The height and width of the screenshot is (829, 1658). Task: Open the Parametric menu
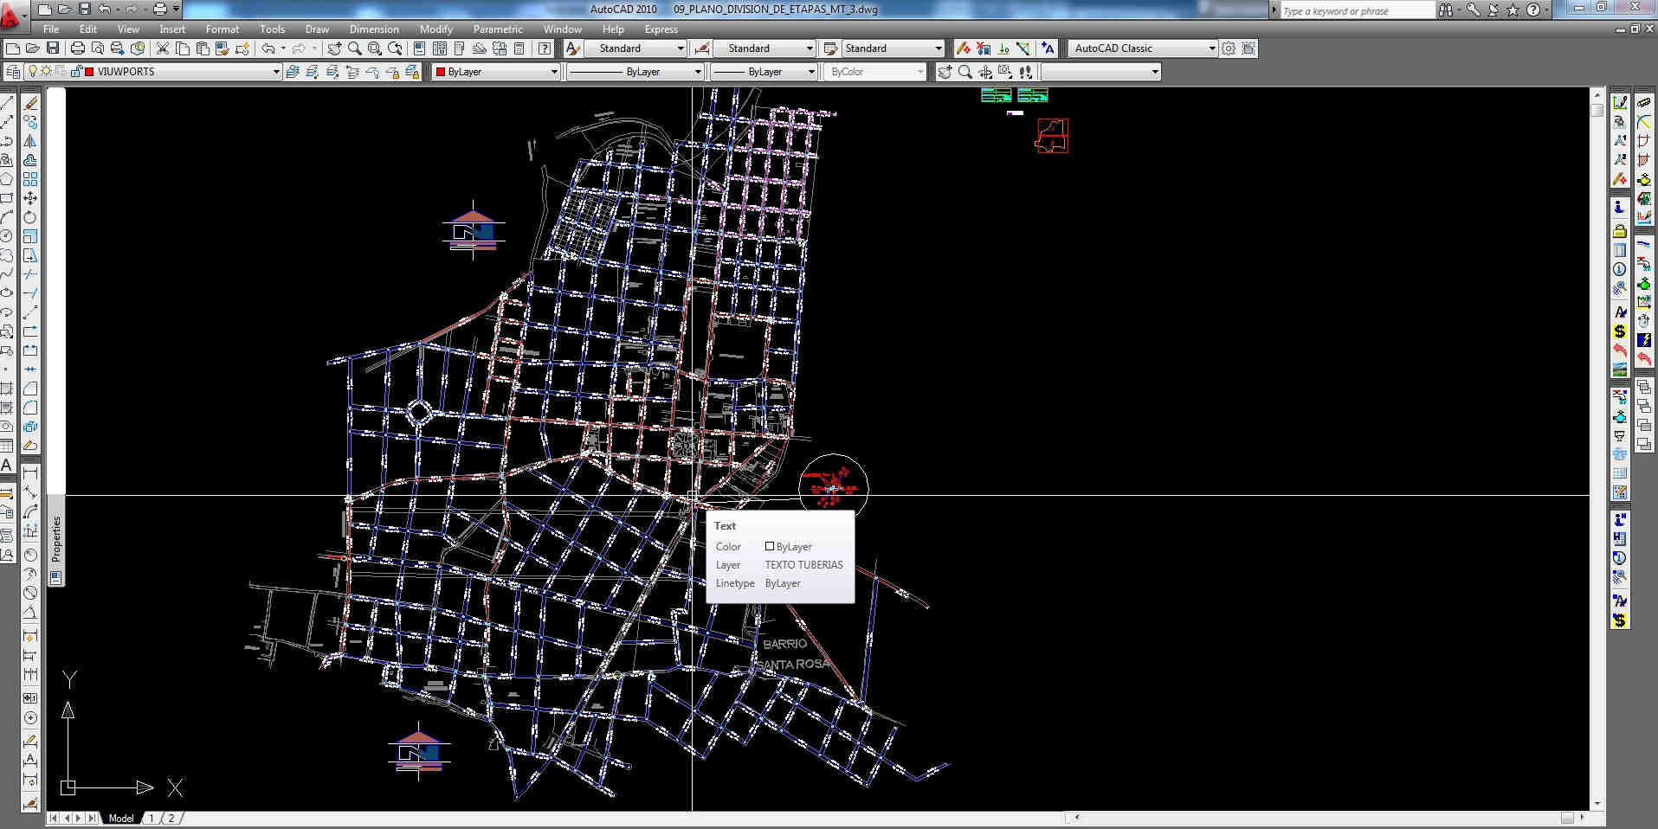(498, 29)
